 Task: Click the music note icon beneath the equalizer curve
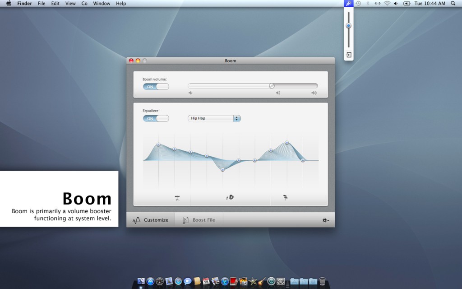231,197
